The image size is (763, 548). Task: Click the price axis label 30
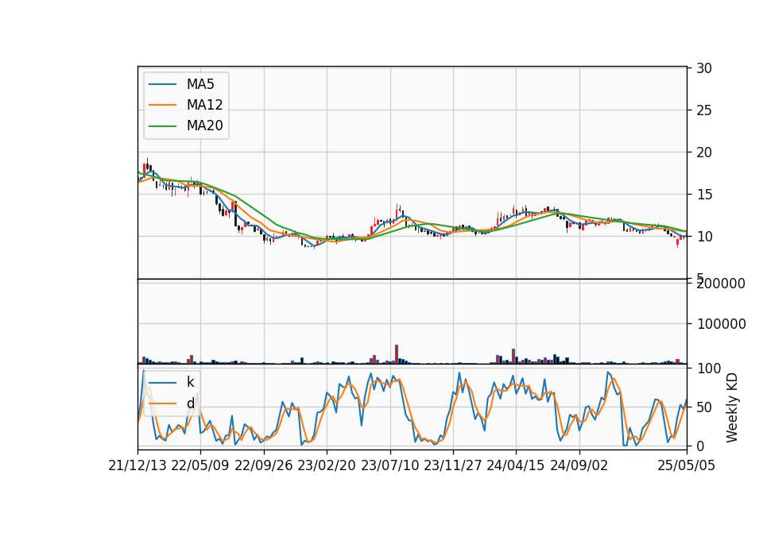click(704, 68)
